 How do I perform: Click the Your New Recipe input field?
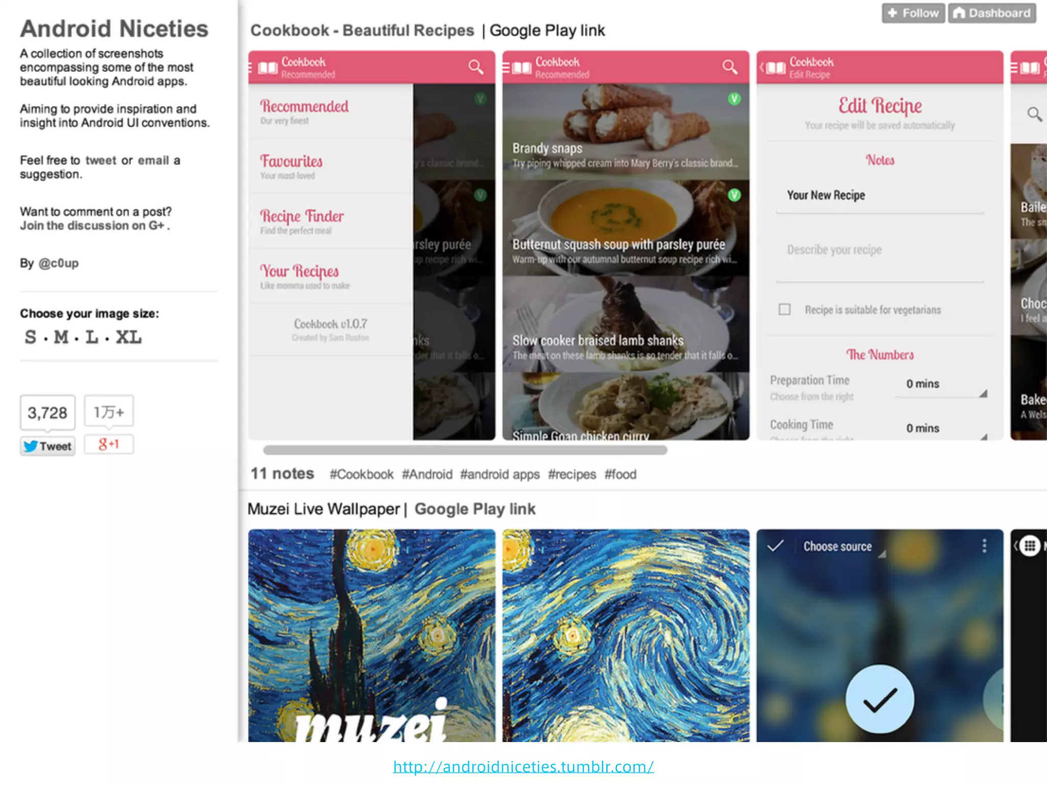pos(879,196)
